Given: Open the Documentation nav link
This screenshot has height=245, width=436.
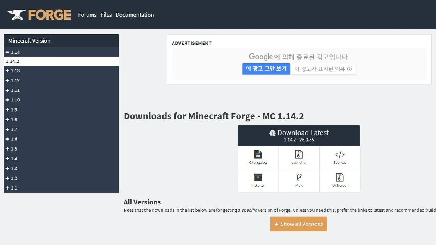Looking at the screenshot, I should (x=135, y=15).
